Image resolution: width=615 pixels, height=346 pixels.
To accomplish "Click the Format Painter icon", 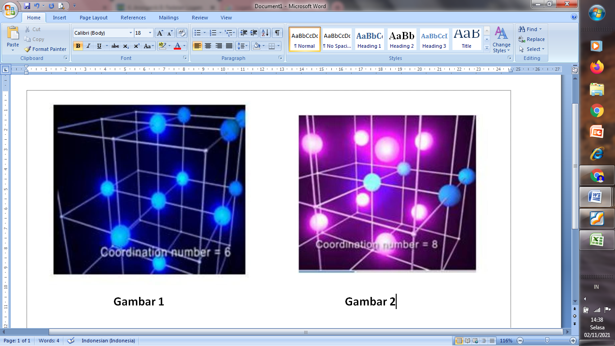I will pos(28,49).
